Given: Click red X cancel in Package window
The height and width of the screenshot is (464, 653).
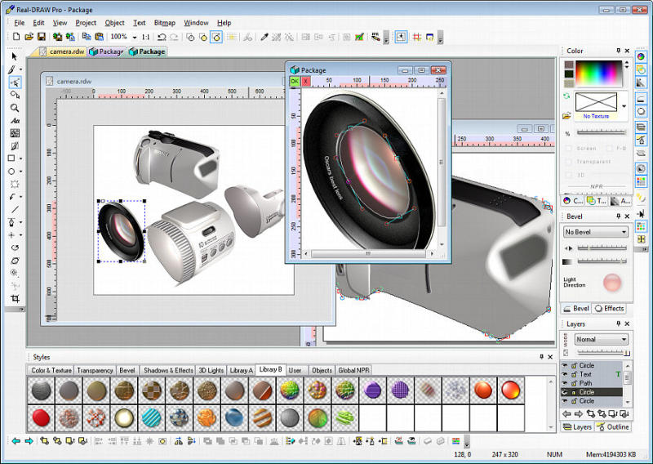Looking at the screenshot, I should [305, 82].
